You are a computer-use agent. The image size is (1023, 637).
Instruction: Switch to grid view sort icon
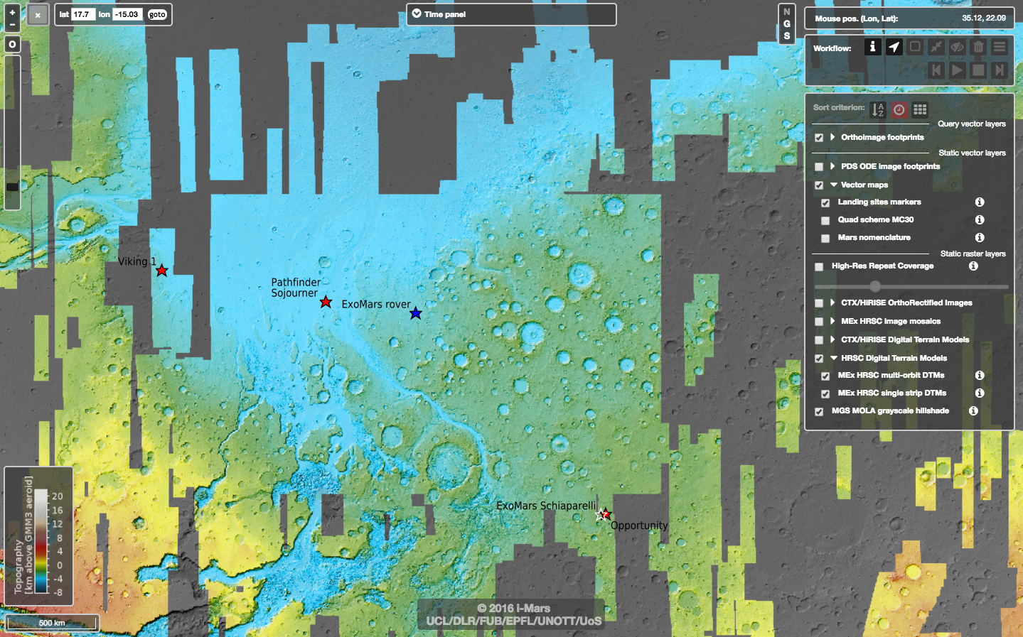coord(920,109)
